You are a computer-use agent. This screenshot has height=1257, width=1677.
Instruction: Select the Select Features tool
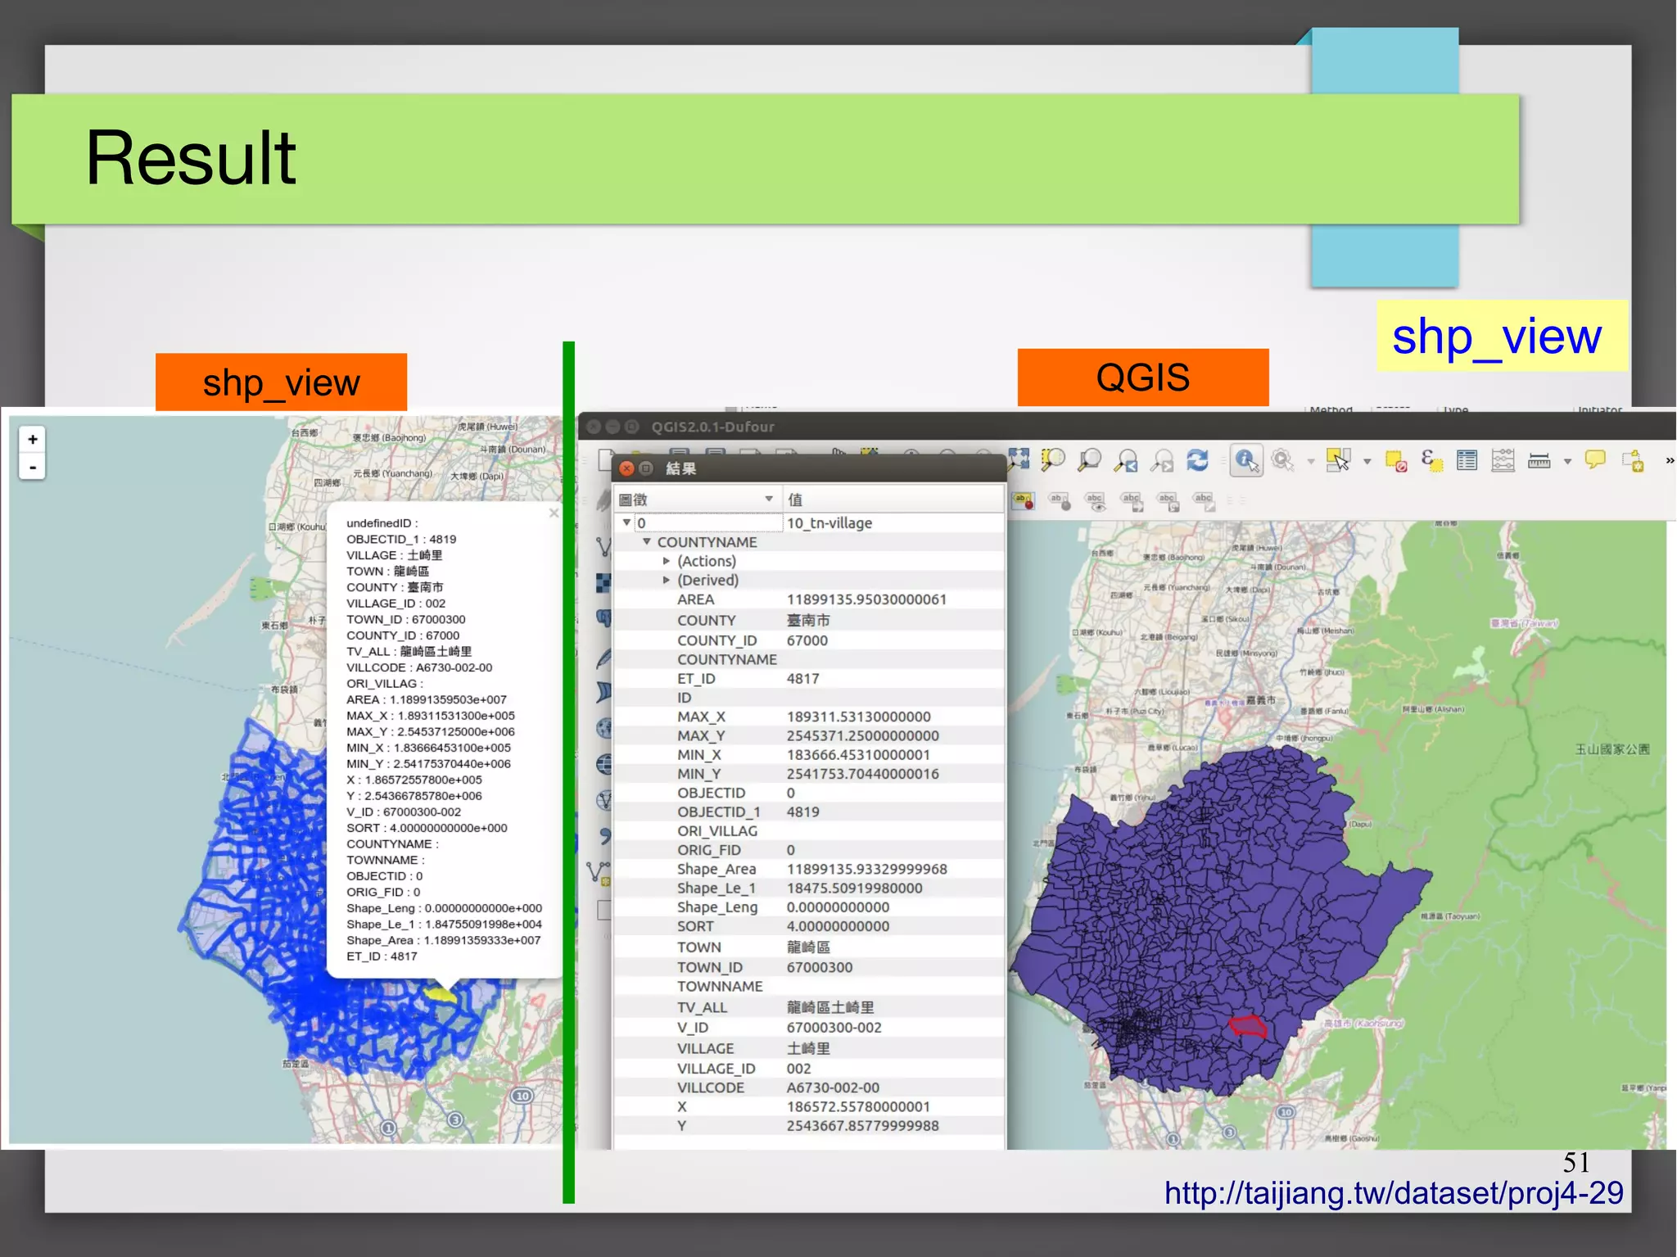(x=1339, y=460)
